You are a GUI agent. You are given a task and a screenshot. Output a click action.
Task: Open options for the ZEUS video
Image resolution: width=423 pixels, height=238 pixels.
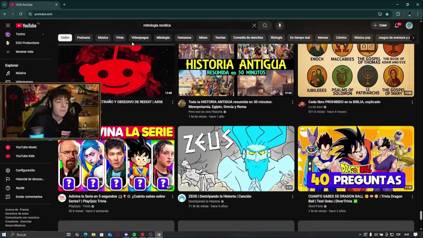tap(292, 197)
